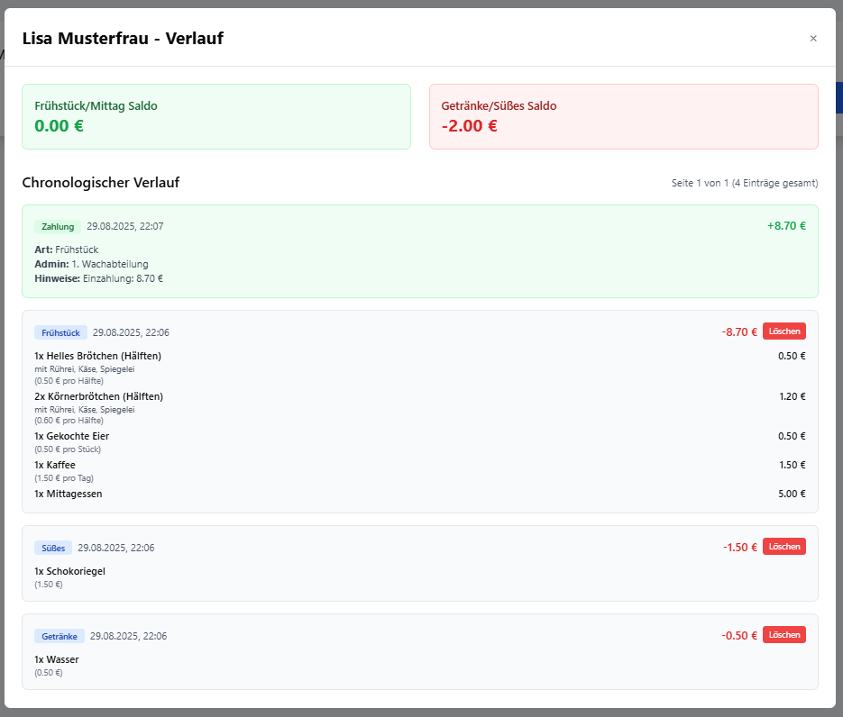The height and width of the screenshot is (717, 843).
Task: Select the Süßes category badge
Action: click(53, 548)
